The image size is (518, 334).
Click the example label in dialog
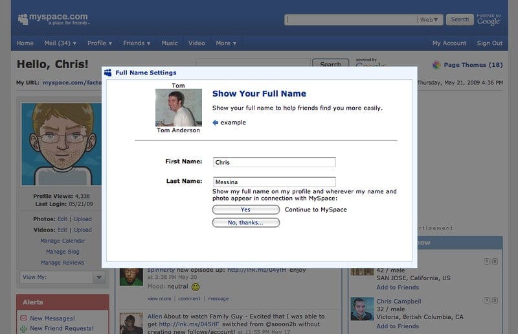[x=233, y=123]
